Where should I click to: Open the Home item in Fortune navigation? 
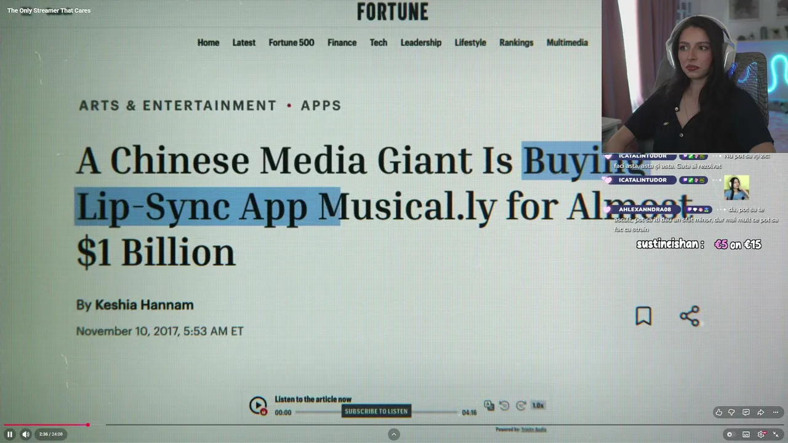(x=208, y=42)
